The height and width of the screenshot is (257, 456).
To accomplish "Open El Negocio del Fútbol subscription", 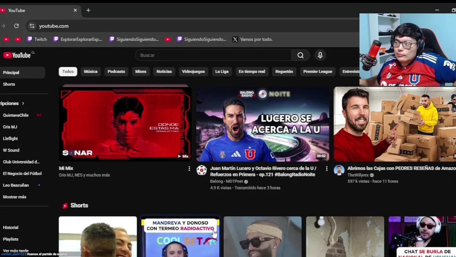I will [22, 173].
